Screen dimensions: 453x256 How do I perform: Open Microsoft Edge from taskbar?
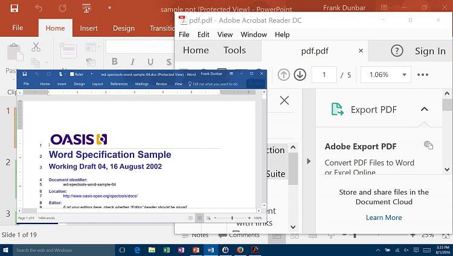[137, 250]
